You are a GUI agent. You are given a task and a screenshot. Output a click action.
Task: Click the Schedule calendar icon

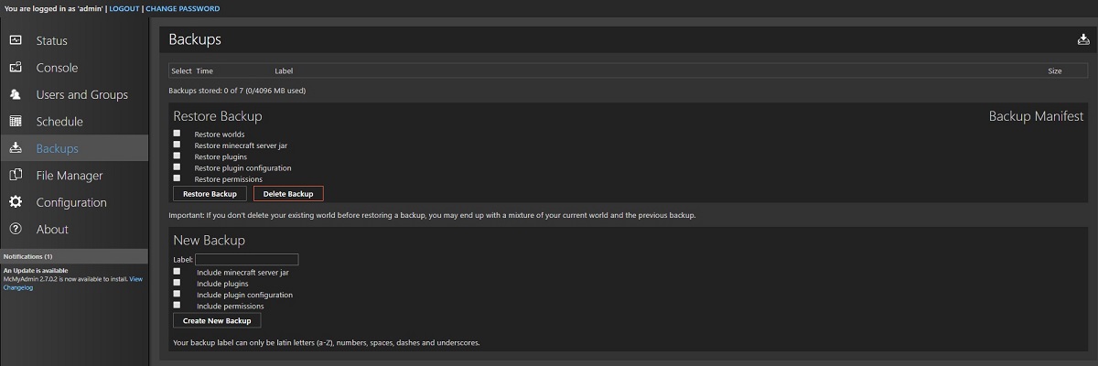pos(16,122)
